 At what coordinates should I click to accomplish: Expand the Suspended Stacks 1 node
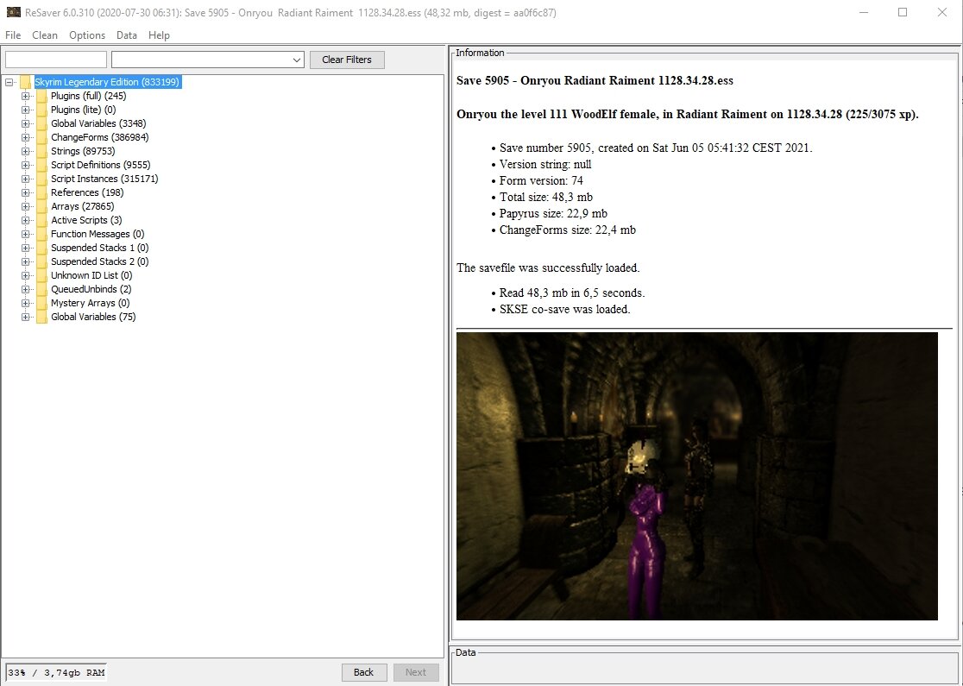click(25, 248)
